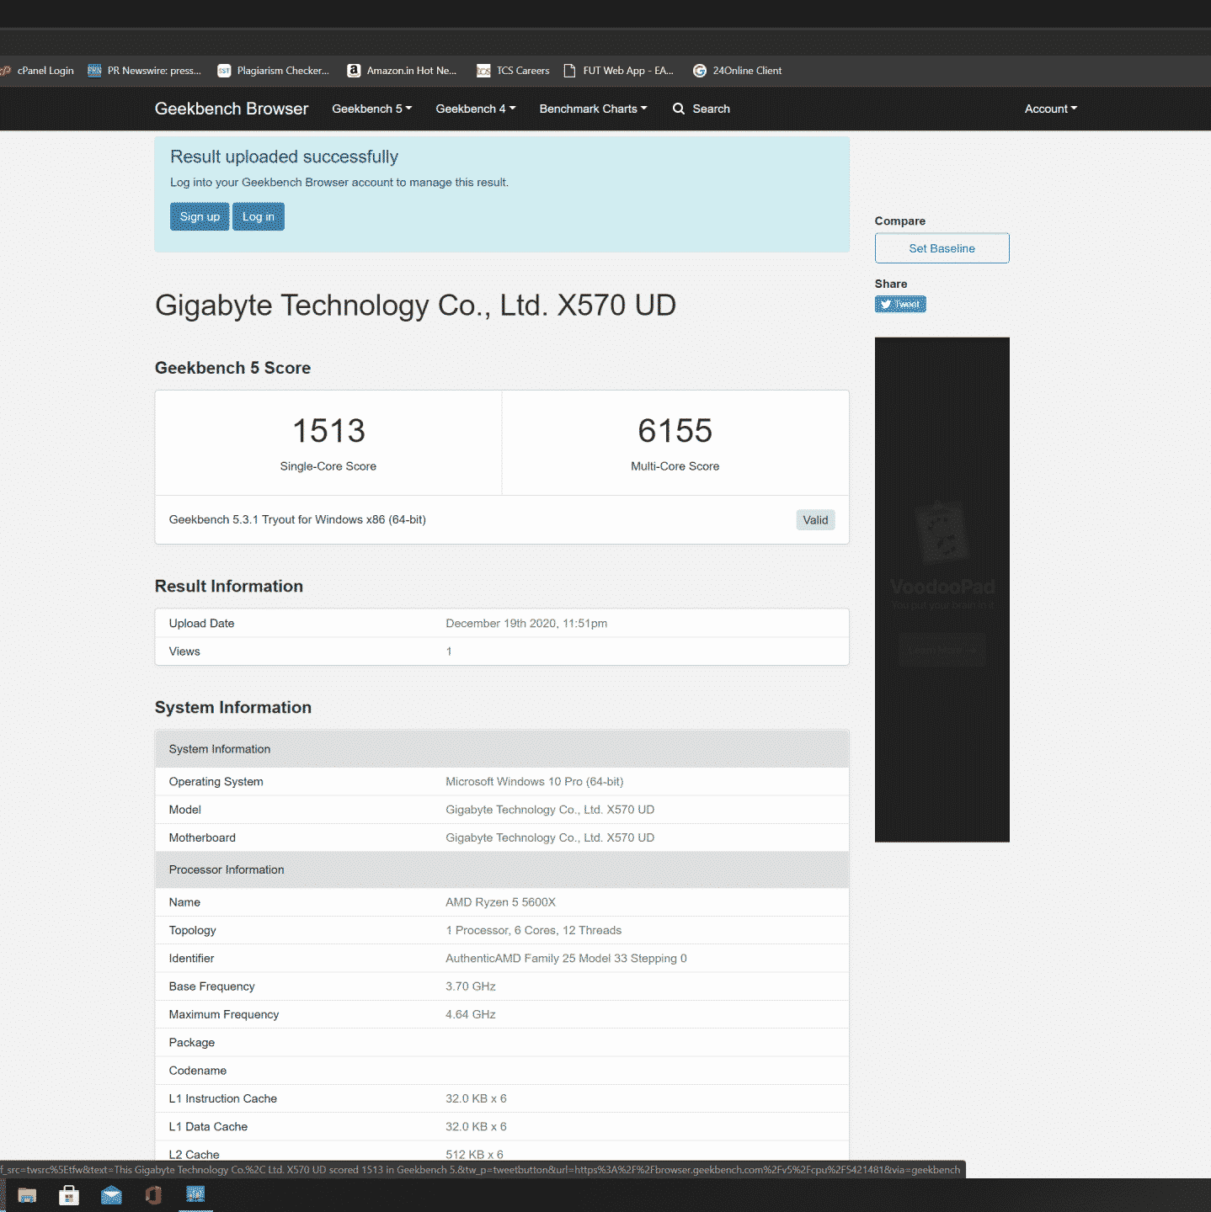
Task: Expand the Geekbench 5 menu
Action: (x=372, y=109)
